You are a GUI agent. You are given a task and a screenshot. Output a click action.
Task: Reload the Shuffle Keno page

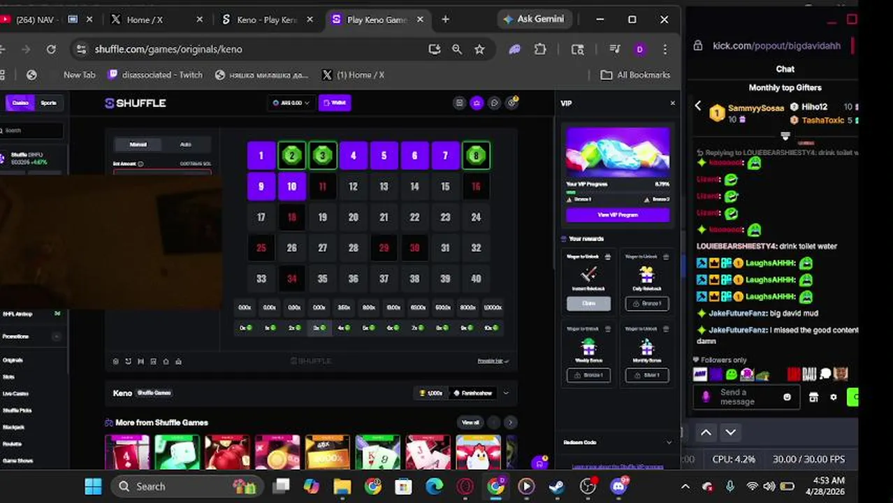[x=51, y=49]
